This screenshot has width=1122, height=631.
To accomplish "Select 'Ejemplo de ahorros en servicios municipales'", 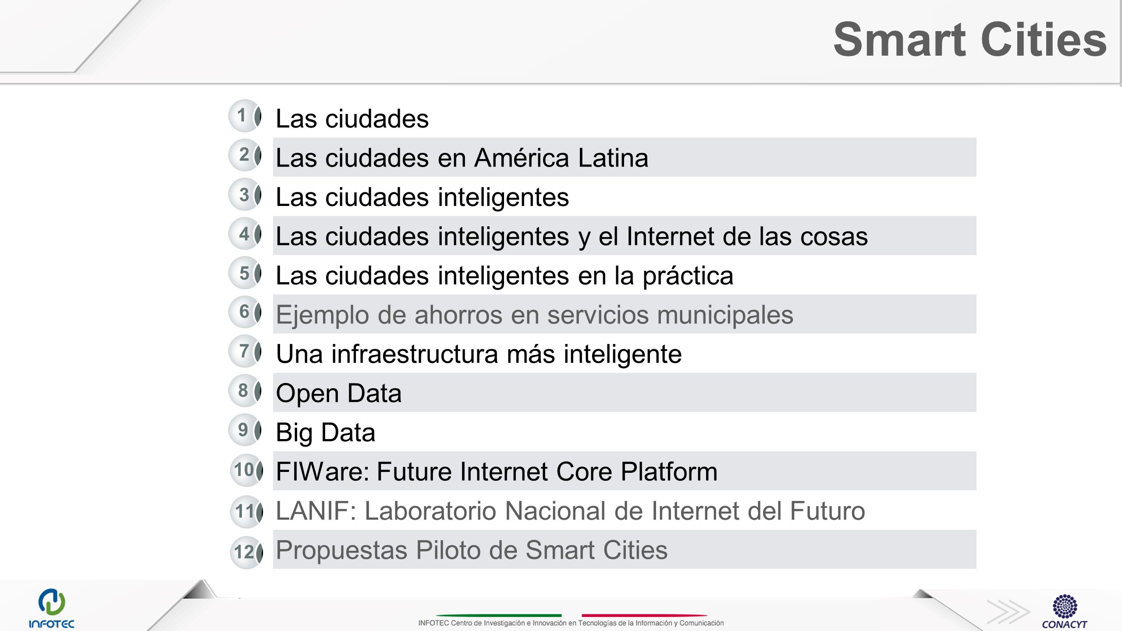I will tap(625, 314).
